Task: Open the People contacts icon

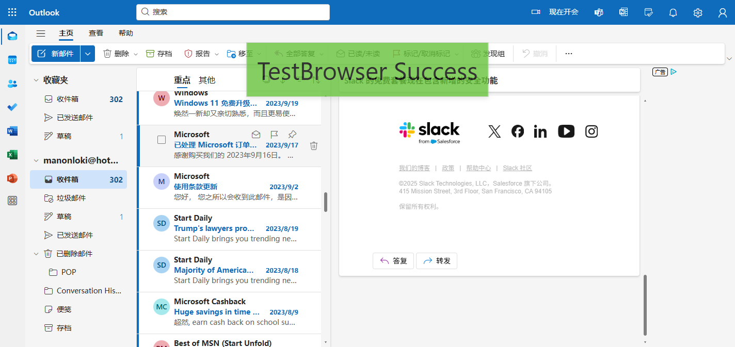Action: point(12,84)
